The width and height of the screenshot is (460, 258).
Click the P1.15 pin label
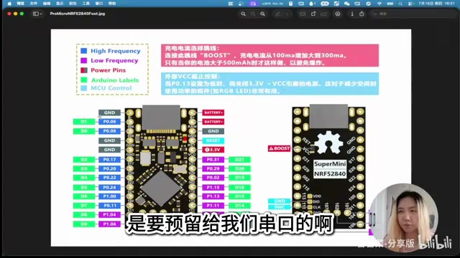click(x=213, y=187)
